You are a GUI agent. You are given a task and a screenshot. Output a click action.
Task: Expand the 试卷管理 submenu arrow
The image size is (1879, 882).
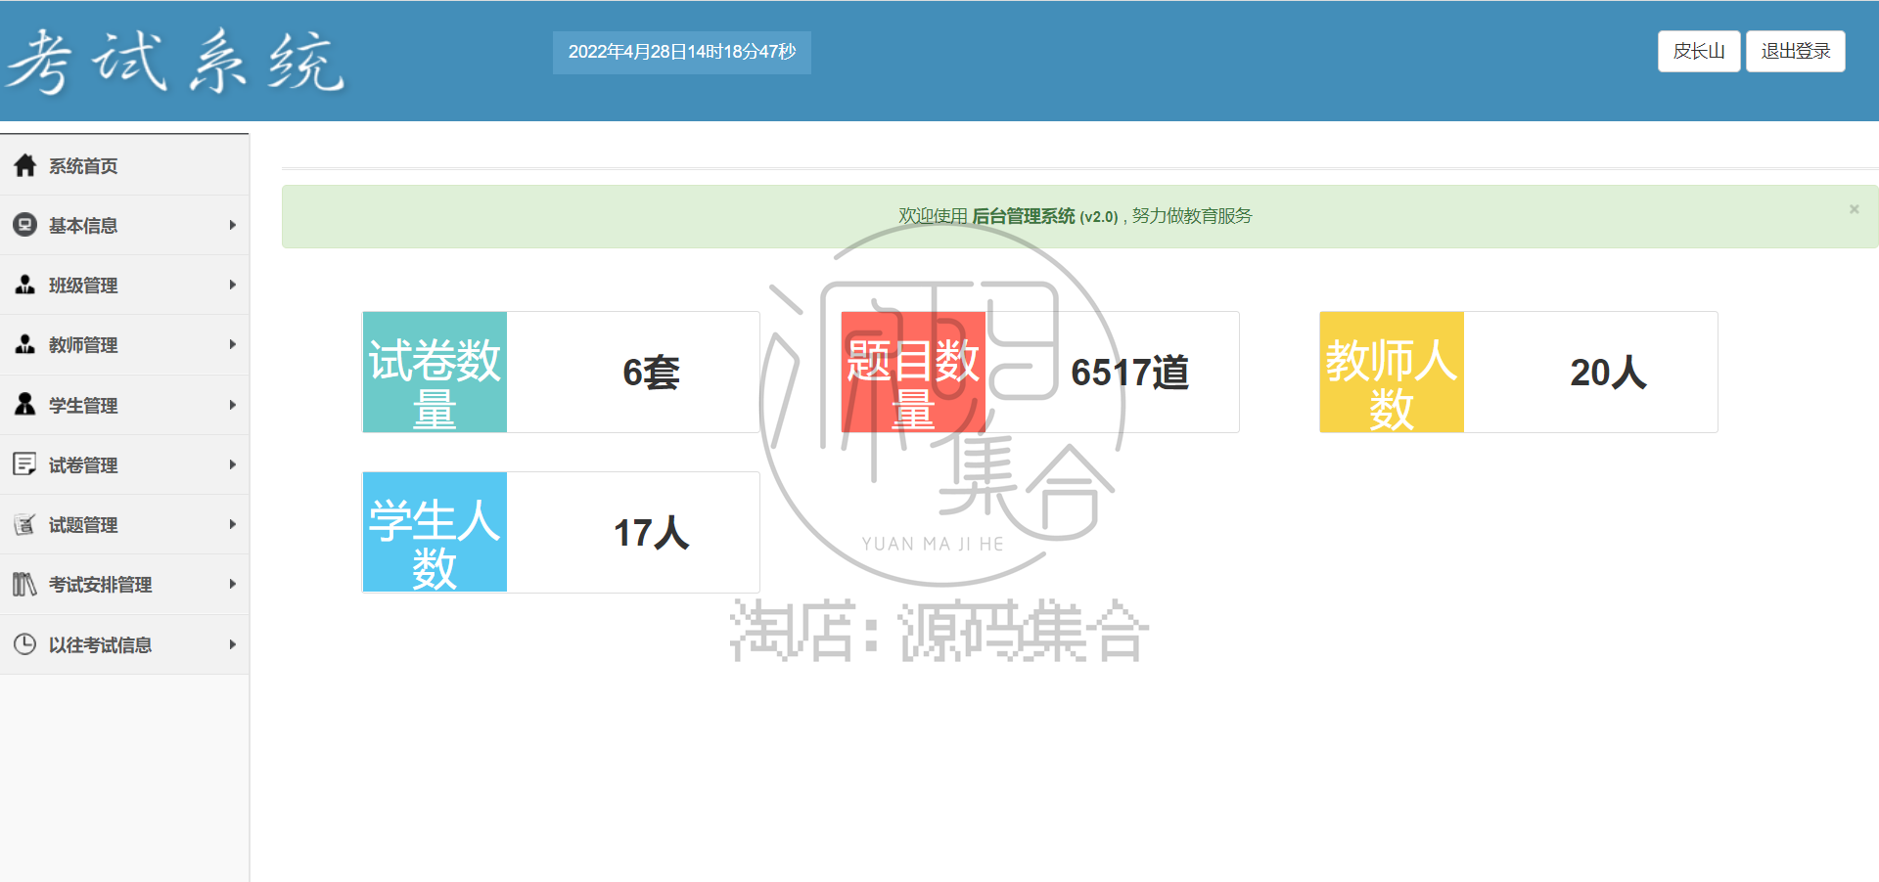coord(233,464)
